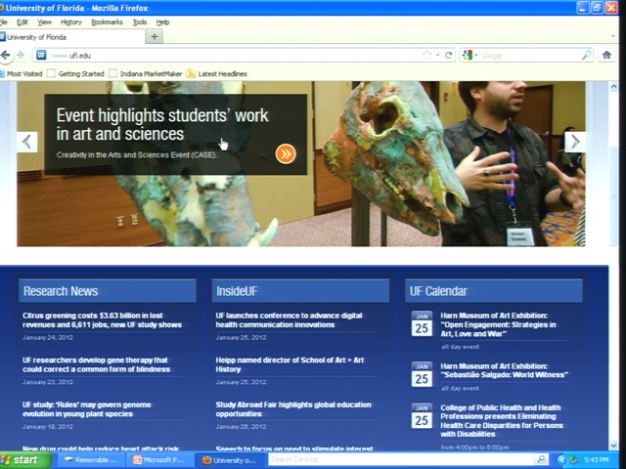This screenshot has height=469, width=626.
Task: Open the Sebastião Salgado World Witness event
Action: coord(504,370)
